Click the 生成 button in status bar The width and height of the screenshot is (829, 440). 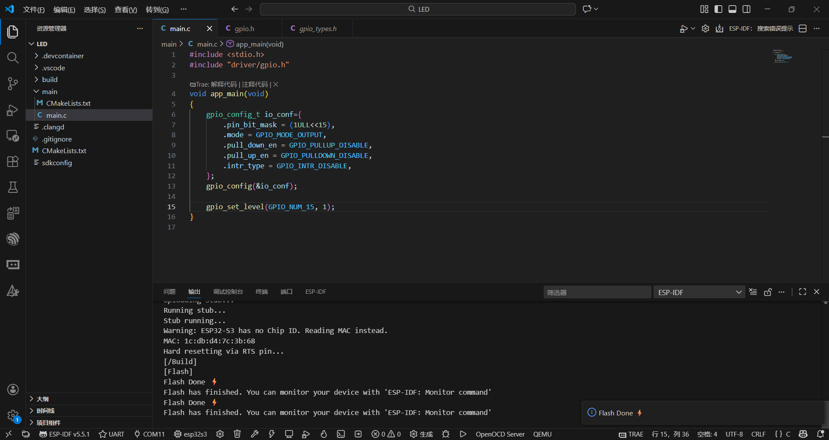pyautogui.click(x=421, y=434)
